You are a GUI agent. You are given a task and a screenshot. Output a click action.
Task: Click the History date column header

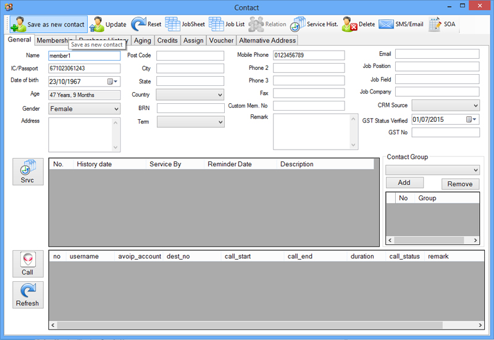(109, 164)
